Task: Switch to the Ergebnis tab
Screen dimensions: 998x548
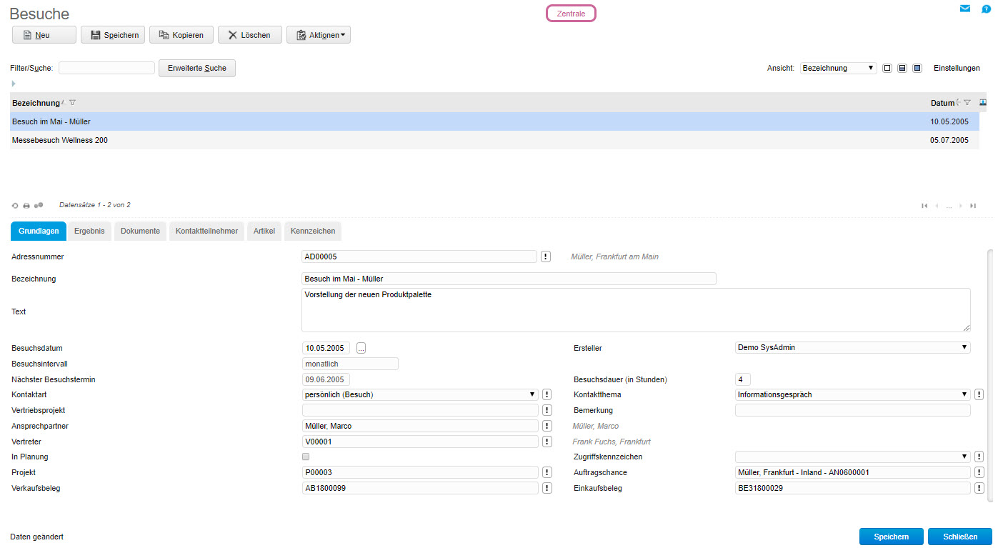Action: (89, 231)
